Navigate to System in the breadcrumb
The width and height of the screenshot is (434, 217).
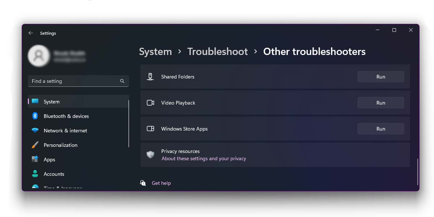pyautogui.click(x=156, y=52)
